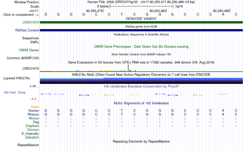This screenshot has height=151, width=243.
Task: Click the dark blue RefSeq Curated gene bar
Action: [141, 30]
